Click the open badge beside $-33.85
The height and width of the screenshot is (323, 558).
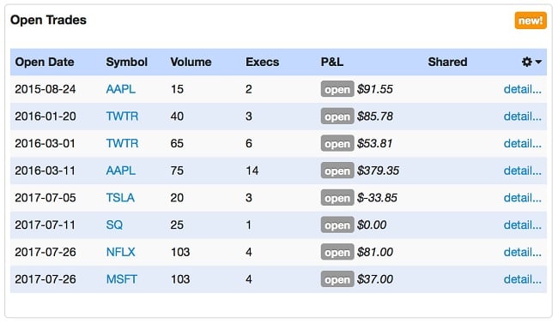(x=337, y=198)
